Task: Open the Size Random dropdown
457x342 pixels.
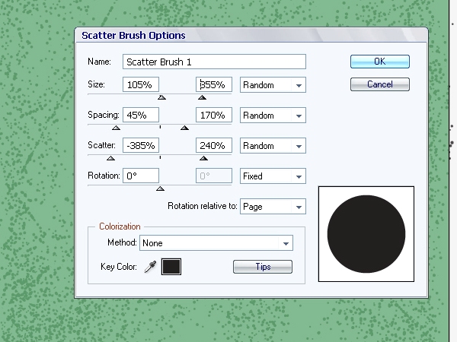Action: tap(273, 84)
